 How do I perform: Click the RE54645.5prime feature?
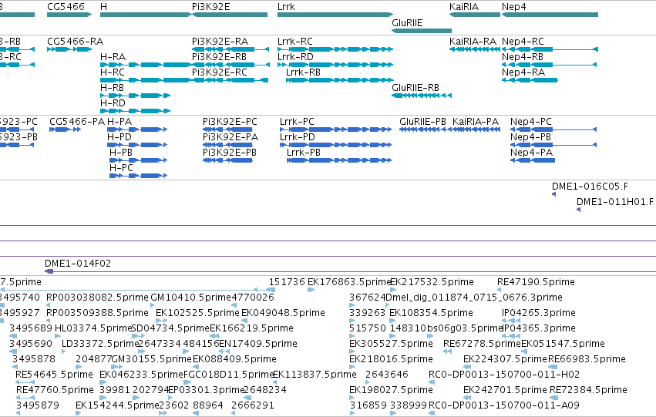pos(25,383)
